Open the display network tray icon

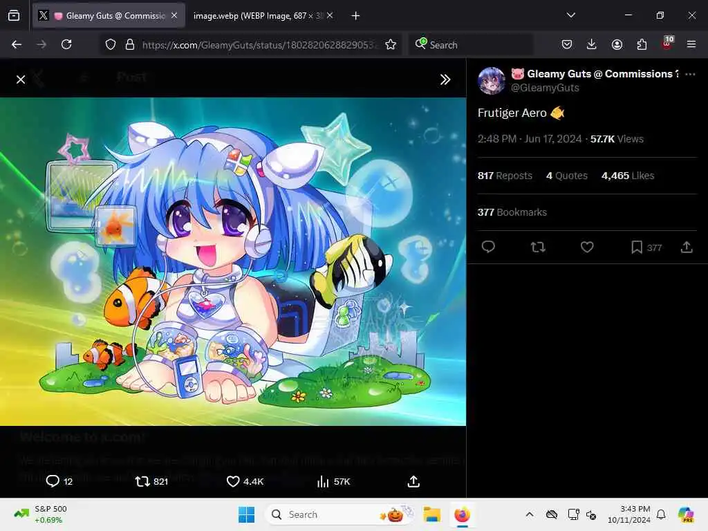point(573,514)
